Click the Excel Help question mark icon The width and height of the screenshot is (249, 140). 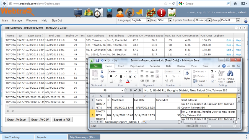coord(224,66)
